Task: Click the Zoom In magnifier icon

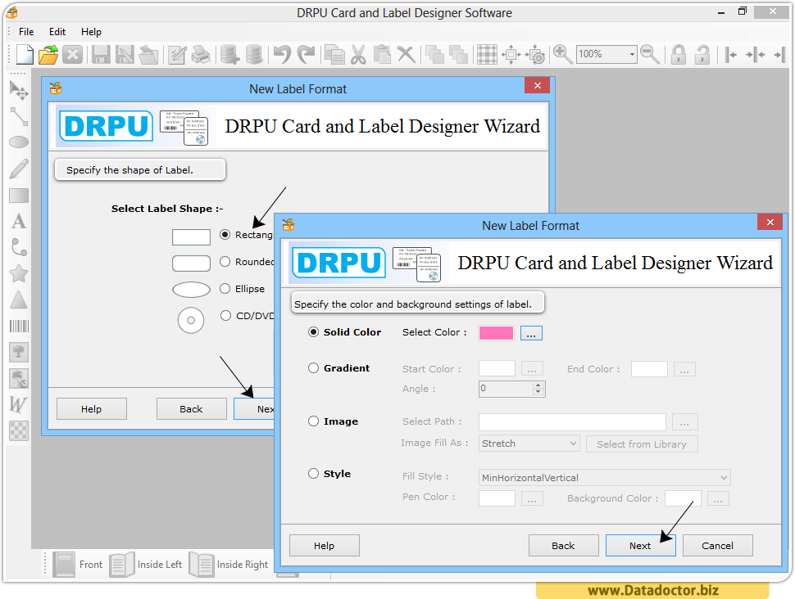Action: [562, 54]
